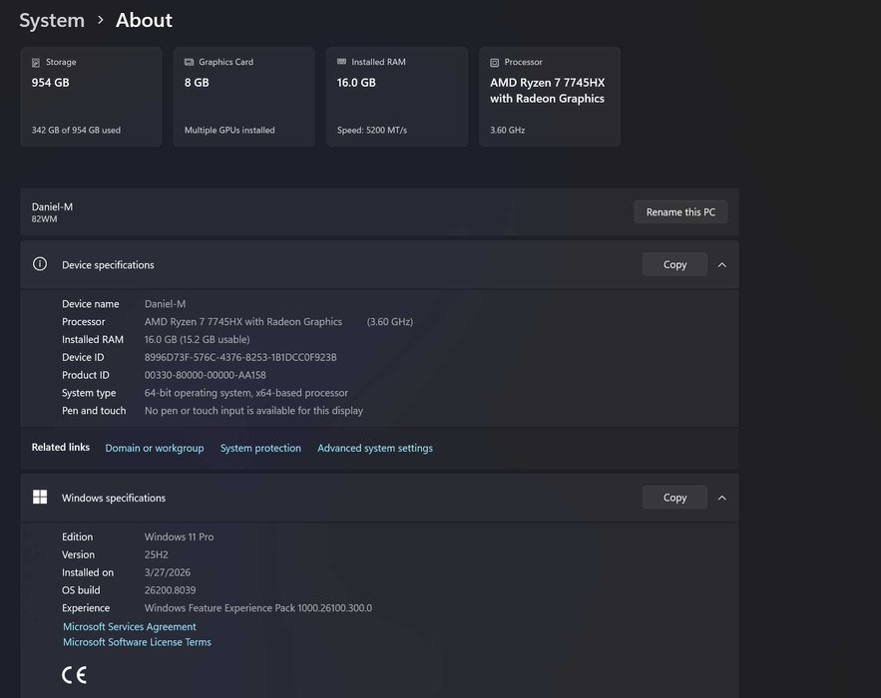The height and width of the screenshot is (698, 881).
Task: Click 'No pen or touch input' text
Action: point(254,411)
